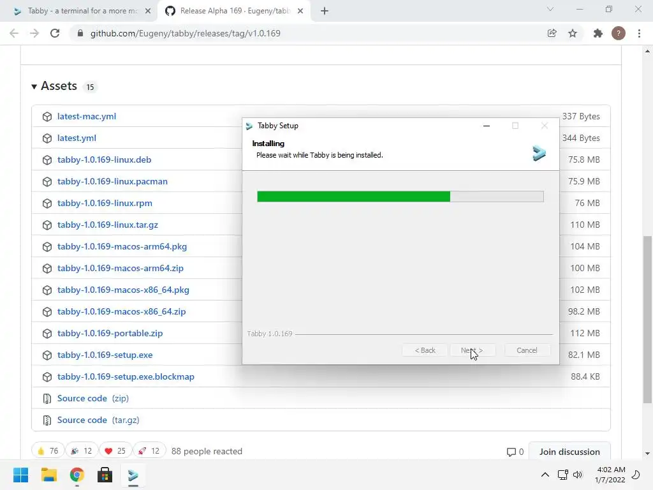
Task: Open latest.yml asset link
Action: [x=77, y=138]
